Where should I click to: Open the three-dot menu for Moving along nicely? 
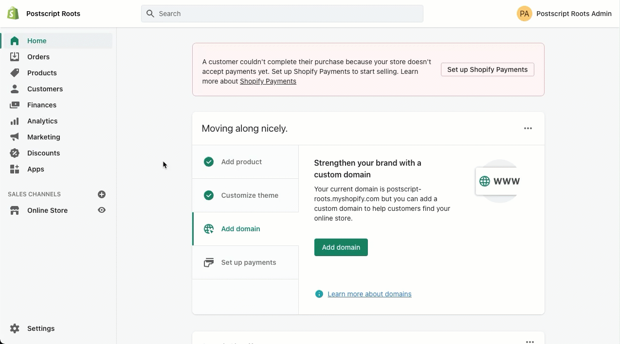click(528, 128)
